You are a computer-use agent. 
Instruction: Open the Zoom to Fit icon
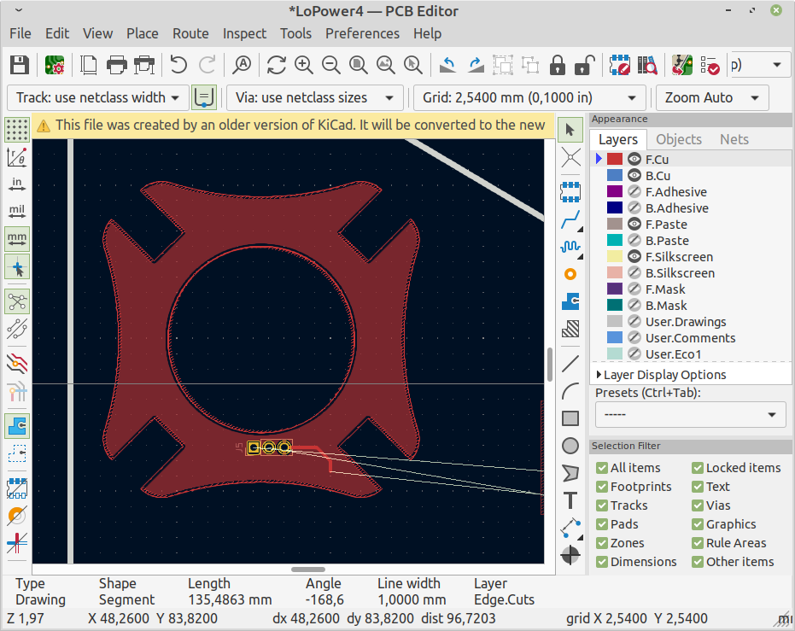[358, 64]
